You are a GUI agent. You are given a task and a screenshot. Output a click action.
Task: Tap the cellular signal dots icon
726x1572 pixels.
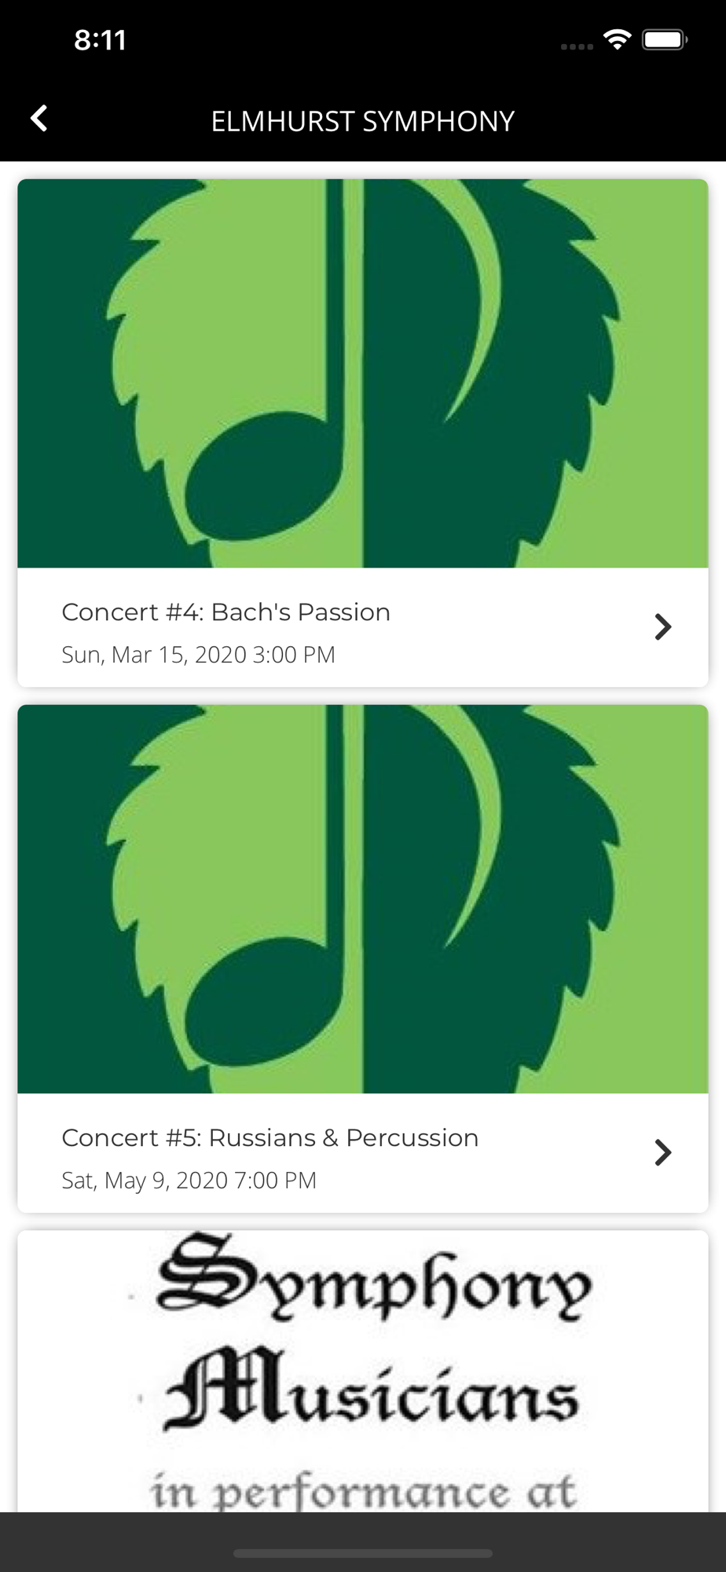[577, 47]
